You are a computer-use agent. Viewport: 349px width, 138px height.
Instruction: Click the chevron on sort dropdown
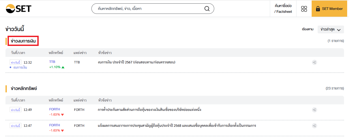339,30
